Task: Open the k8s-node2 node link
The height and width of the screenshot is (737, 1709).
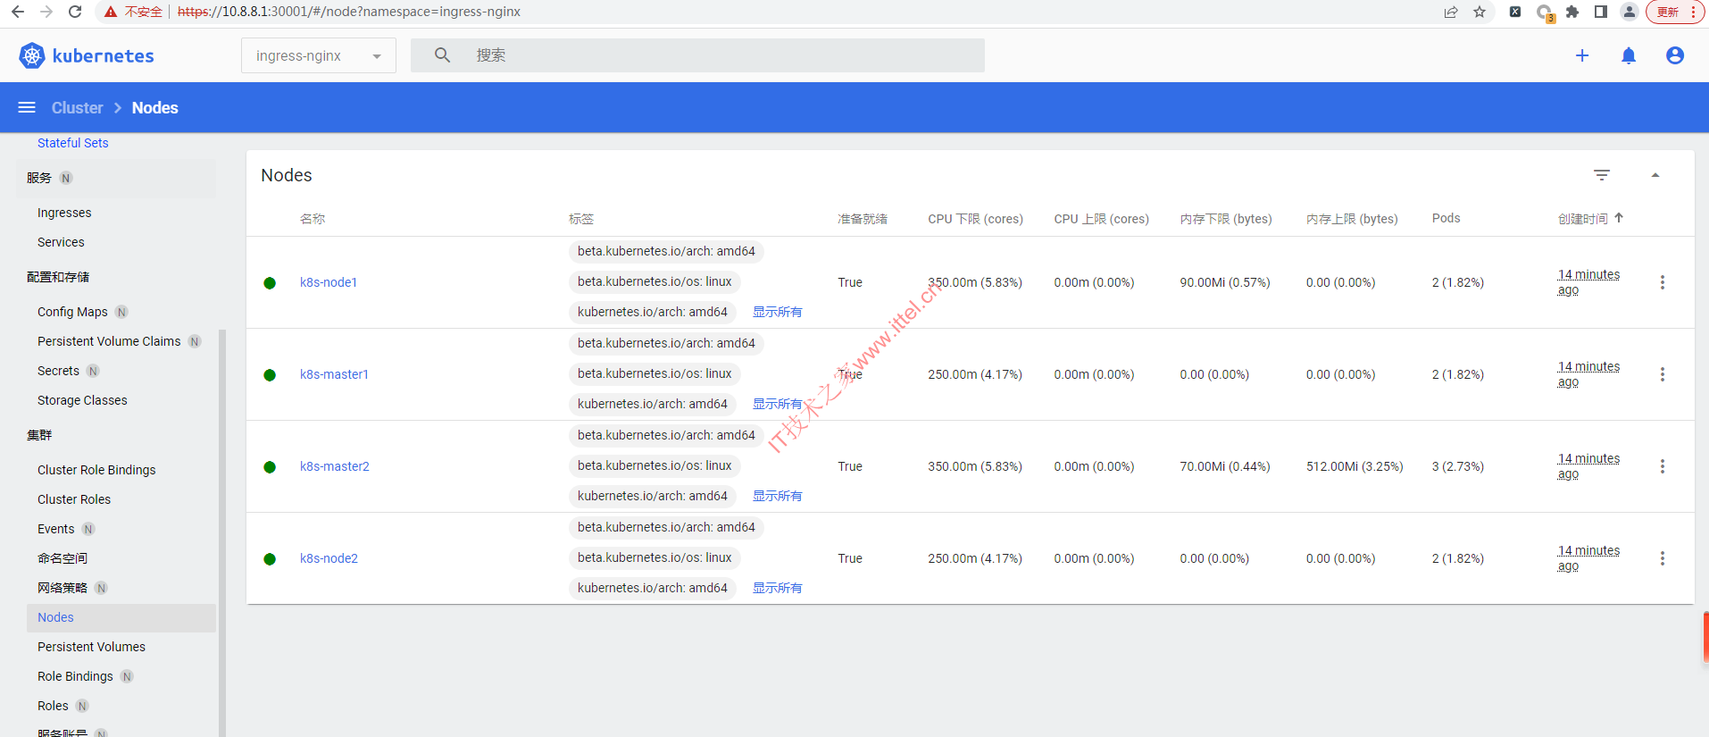Action: 329,558
